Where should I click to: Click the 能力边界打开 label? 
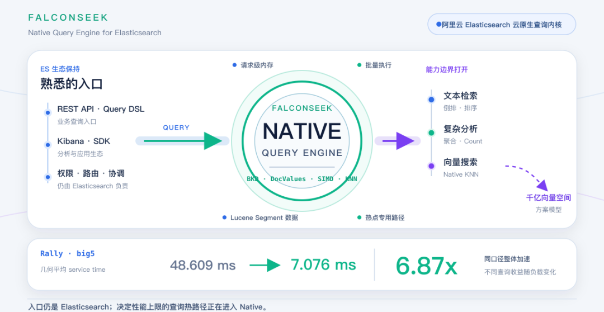point(447,70)
